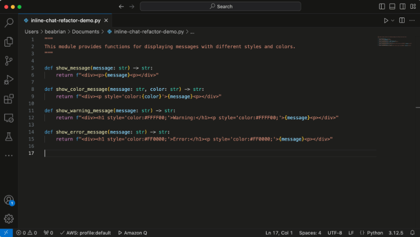The width and height of the screenshot is (420, 237).
Task: Click AWS: profile:default in status bar
Action: (x=85, y=233)
